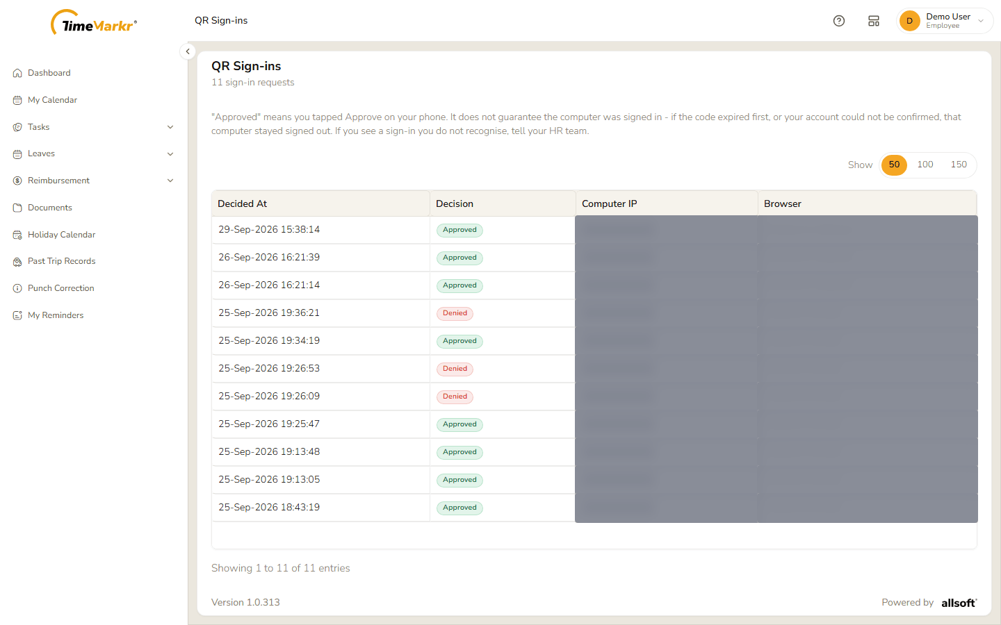The image size is (1001, 625).
Task: Click the orange D user avatar
Action: coord(909,21)
